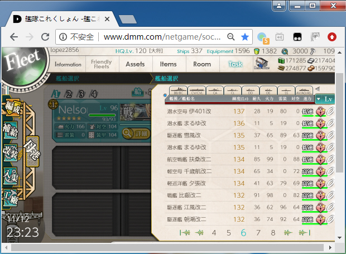Collapse the ship type filter row arrow
This screenshot has width=346, height=254.
(x=318, y=89)
